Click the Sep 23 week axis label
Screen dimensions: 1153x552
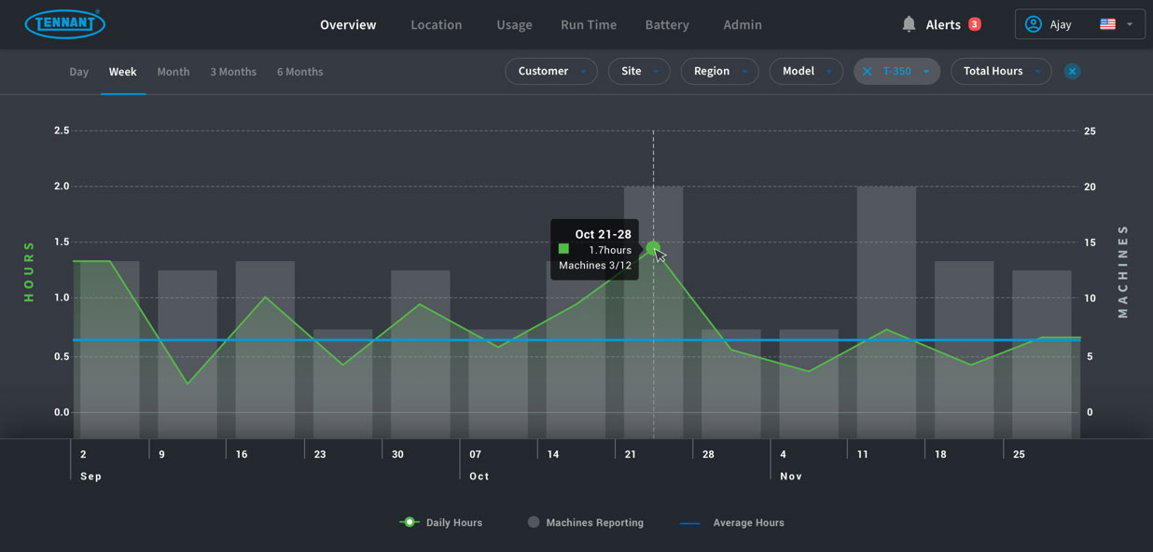pyautogui.click(x=320, y=455)
